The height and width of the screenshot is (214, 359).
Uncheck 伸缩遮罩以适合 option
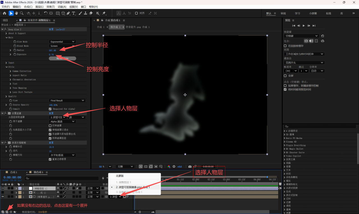pos(50,130)
